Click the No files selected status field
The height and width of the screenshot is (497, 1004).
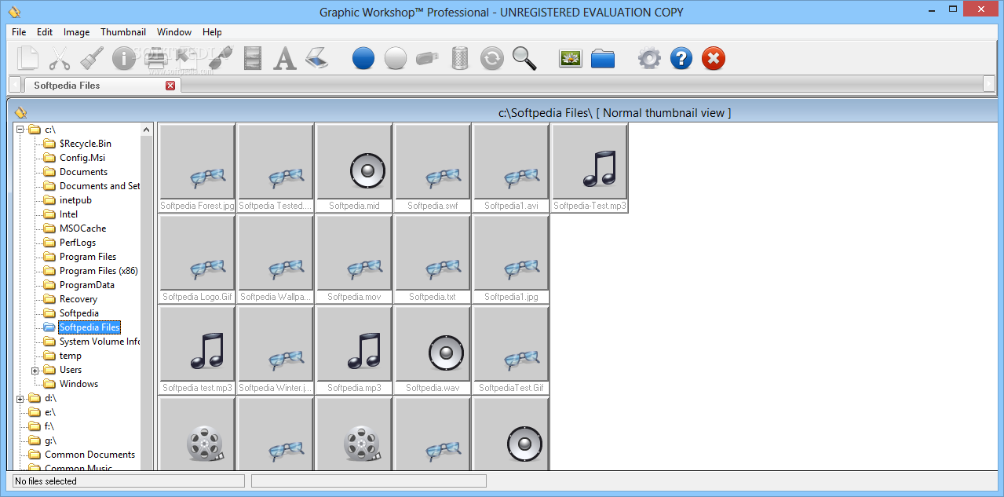click(129, 481)
